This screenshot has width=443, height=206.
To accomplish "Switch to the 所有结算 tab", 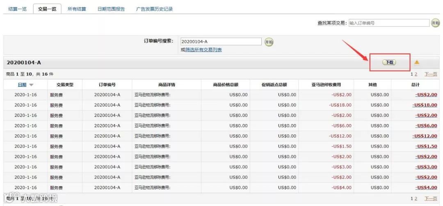I will (x=77, y=9).
